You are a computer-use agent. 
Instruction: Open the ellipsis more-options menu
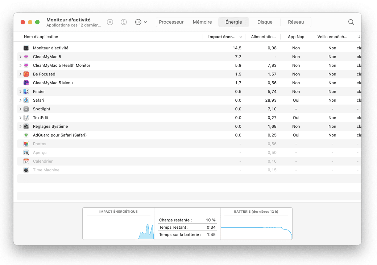(141, 22)
